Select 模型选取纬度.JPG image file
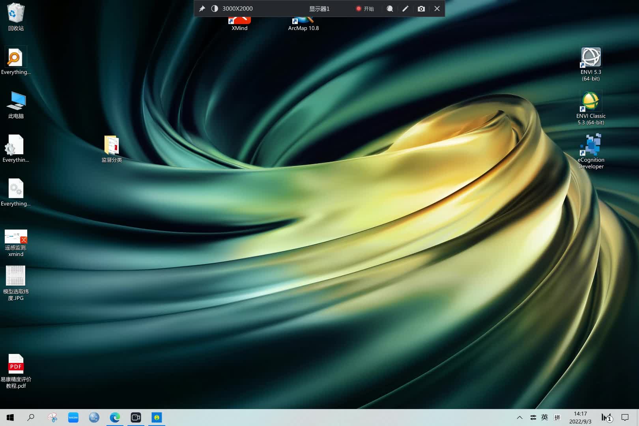The image size is (639, 426). tap(16, 283)
